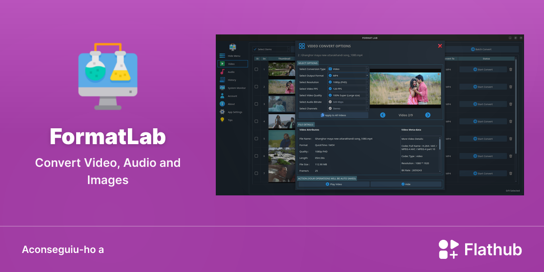This screenshot has width=544, height=272.
Task: Open the Select Video FPS dropdown
Action: 348,89
